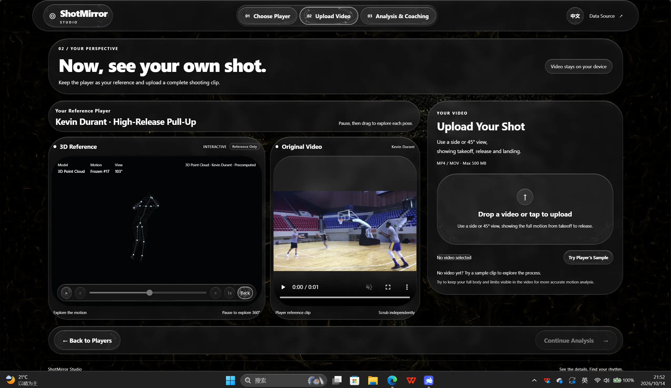Click the Video stays on your device badge
671x388 pixels.
click(578, 66)
